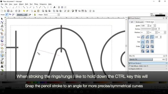Open the Layer menu
The height and width of the screenshot is (94, 168).
[x=15, y=4]
